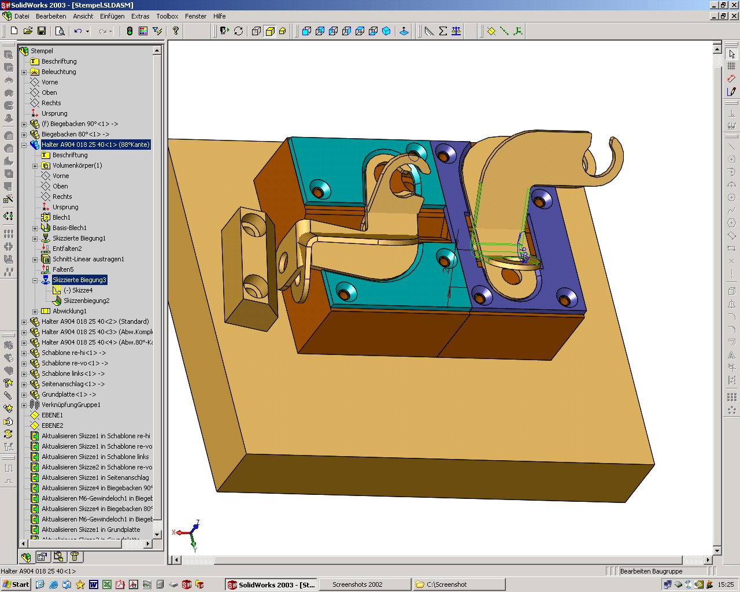This screenshot has height=592, width=740.
Task: Switch to the PropertyManager tab
Action: pos(42,557)
